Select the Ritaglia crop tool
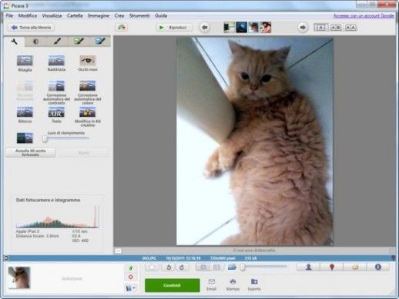Screen dimensions: 399x299 point(25,64)
